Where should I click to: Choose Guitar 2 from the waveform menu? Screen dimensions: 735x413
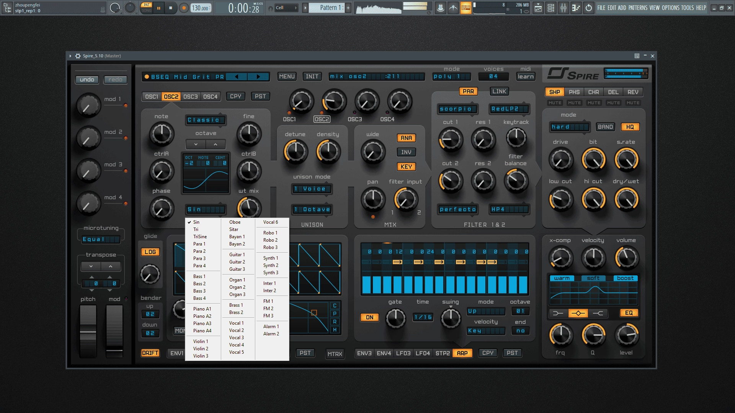click(237, 262)
